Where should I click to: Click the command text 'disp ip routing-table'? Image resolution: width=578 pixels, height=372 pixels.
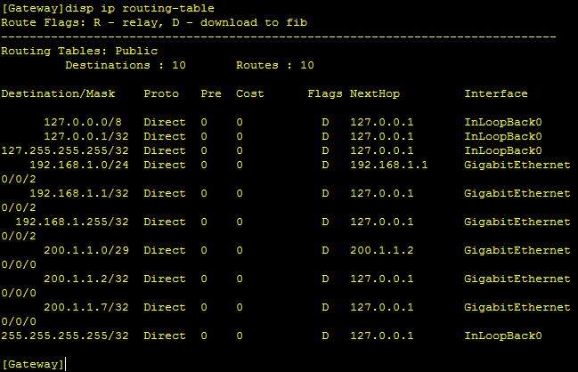pos(140,8)
